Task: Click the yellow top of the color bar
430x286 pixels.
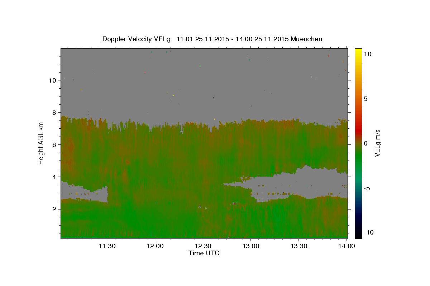Action: point(358,52)
